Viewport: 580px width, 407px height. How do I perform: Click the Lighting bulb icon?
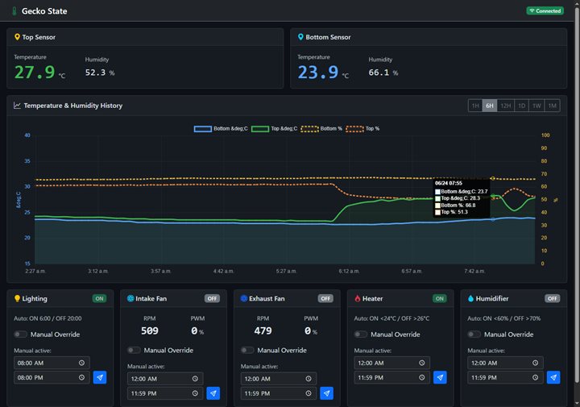tap(17, 298)
